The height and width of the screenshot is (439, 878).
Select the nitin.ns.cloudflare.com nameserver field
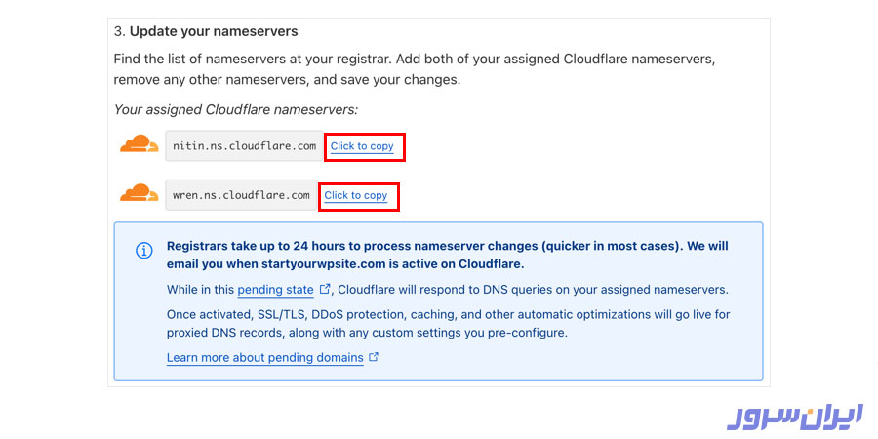(x=244, y=146)
